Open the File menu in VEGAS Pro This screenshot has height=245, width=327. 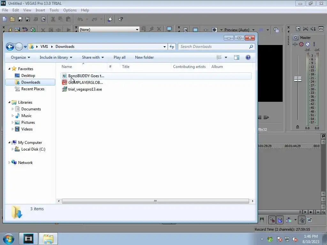pyautogui.click(x=5, y=10)
